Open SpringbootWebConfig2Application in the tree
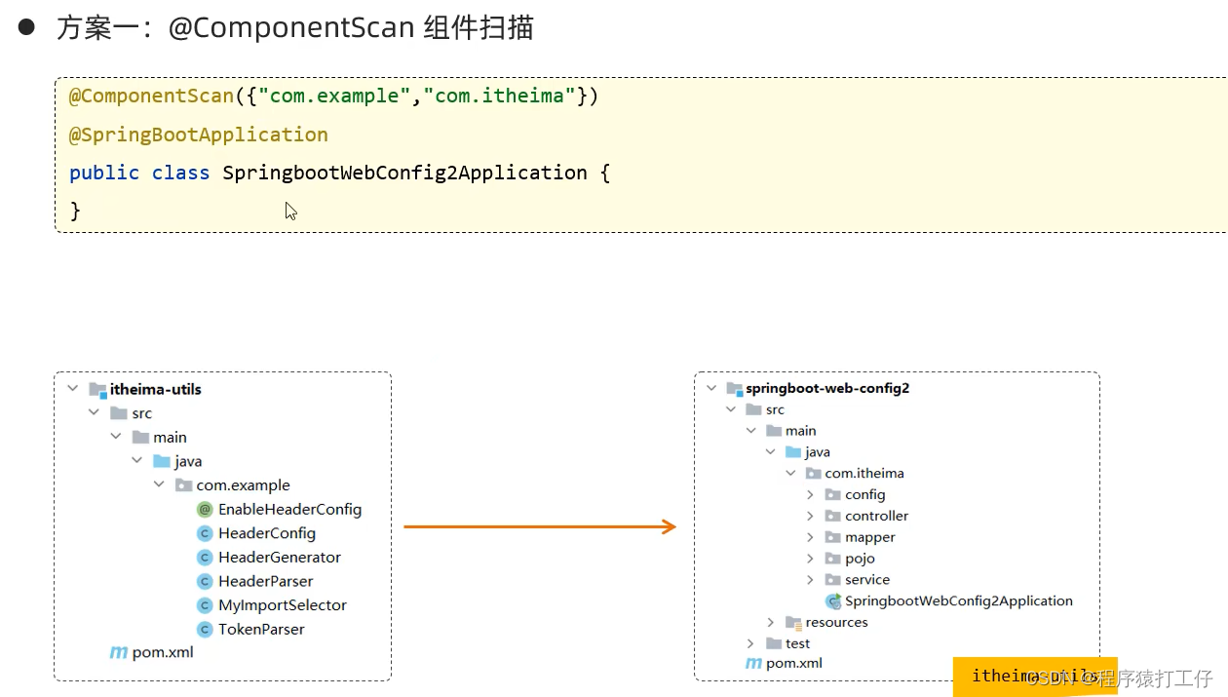This screenshot has width=1228, height=697. 959,601
